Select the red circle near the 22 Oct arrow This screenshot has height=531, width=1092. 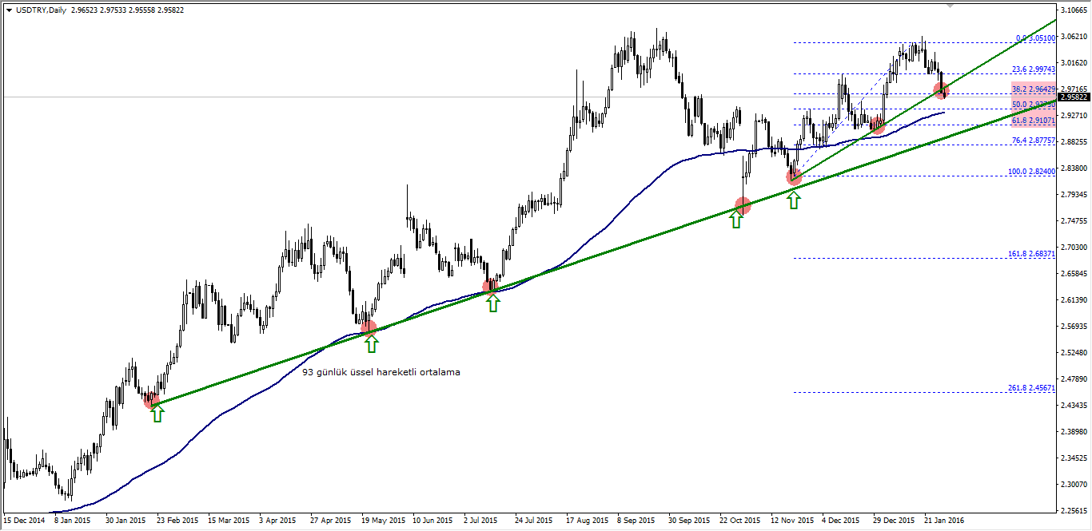(741, 204)
